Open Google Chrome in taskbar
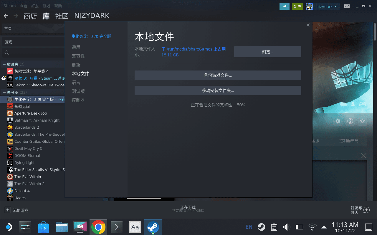Viewport: 377px width, 235px height. (98, 227)
